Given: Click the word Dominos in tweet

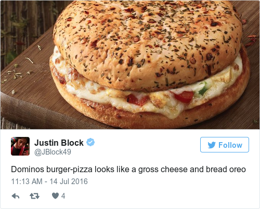Looking at the screenshot, I should pos(28,170).
